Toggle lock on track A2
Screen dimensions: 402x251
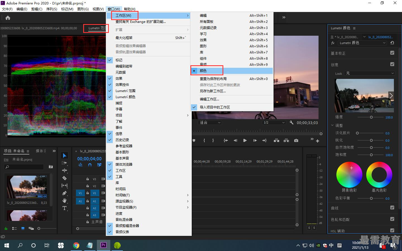point(88,208)
